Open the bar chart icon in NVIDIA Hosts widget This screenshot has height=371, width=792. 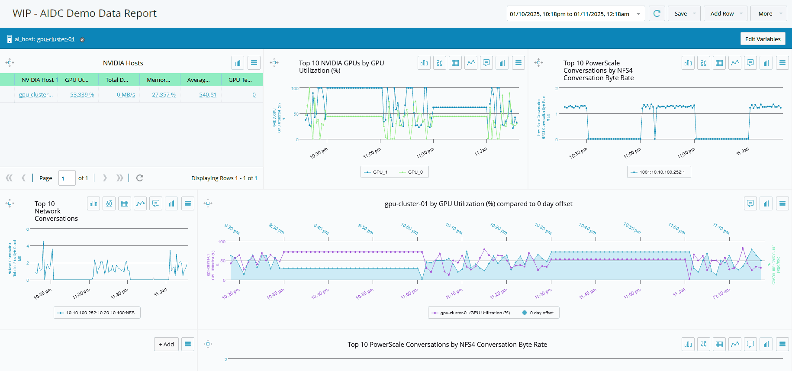[238, 63]
